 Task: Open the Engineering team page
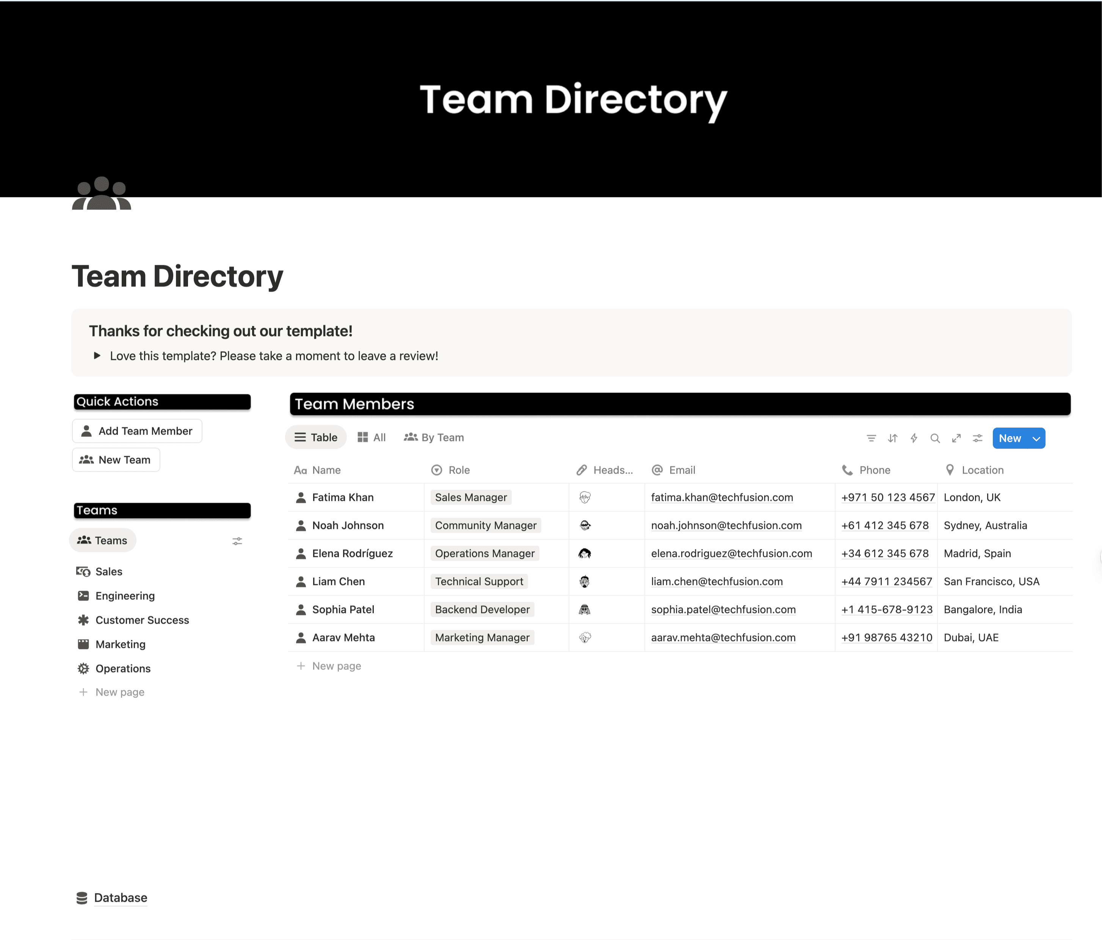click(125, 596)
